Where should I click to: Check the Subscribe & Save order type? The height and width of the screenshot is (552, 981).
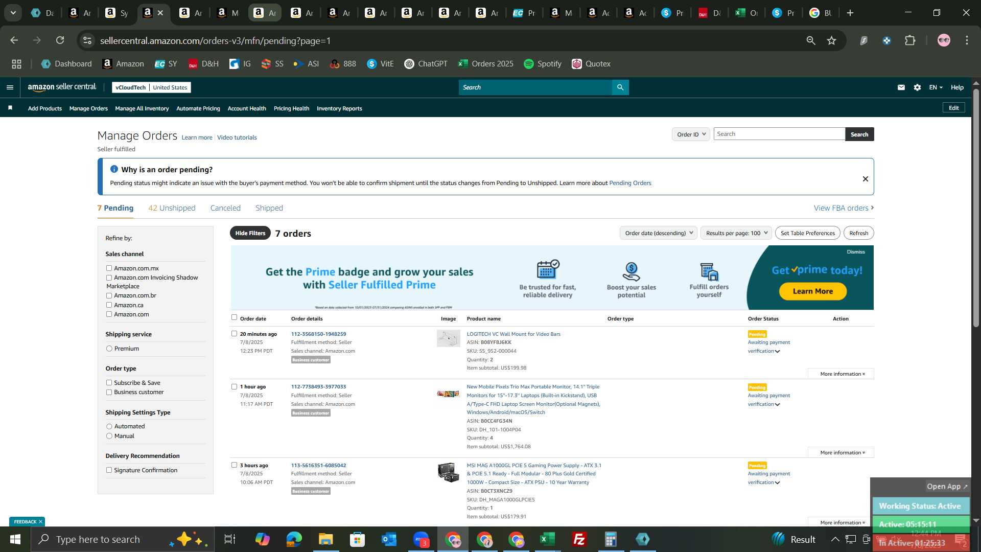(109, 382)
